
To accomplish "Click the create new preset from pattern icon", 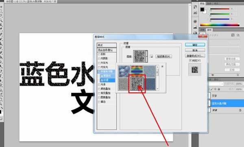I will tap(151, 57).
